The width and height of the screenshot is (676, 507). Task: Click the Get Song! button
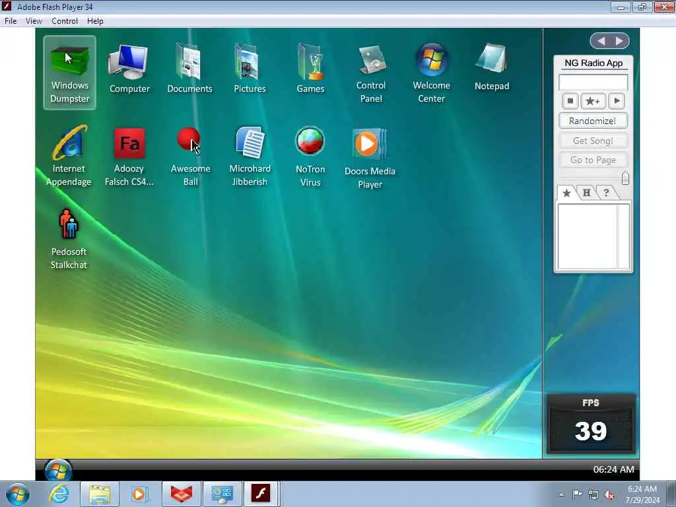coord(593,141)
